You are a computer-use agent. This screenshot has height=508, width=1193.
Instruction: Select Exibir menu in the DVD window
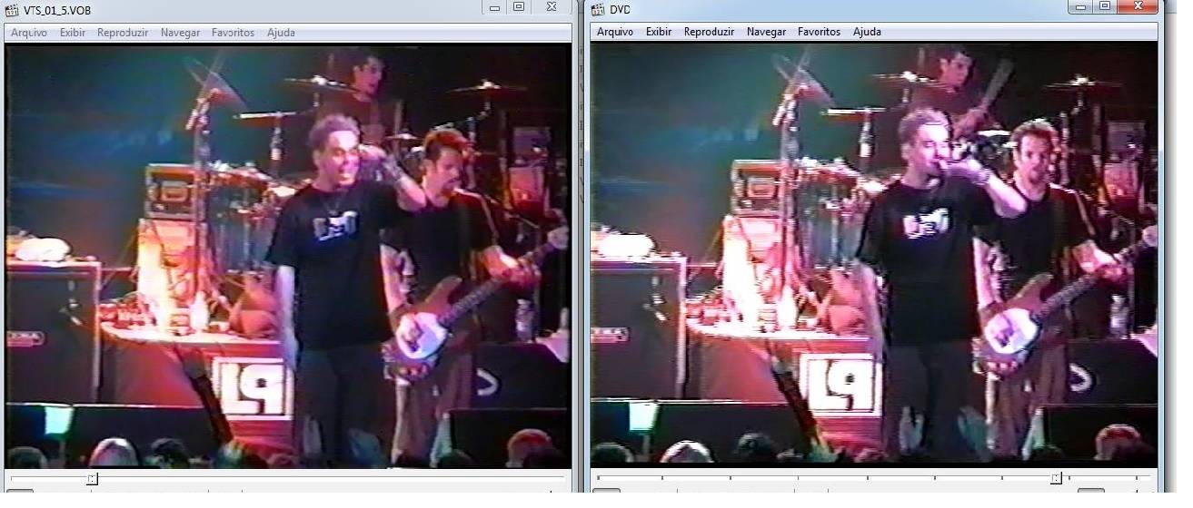658,32
